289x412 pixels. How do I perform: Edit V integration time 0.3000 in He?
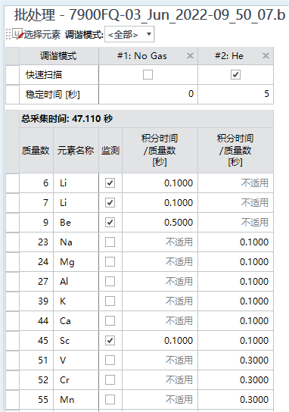(236, 360)
